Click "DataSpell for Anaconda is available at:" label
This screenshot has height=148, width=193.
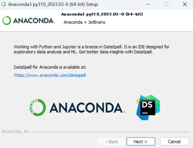pos(50,67)
